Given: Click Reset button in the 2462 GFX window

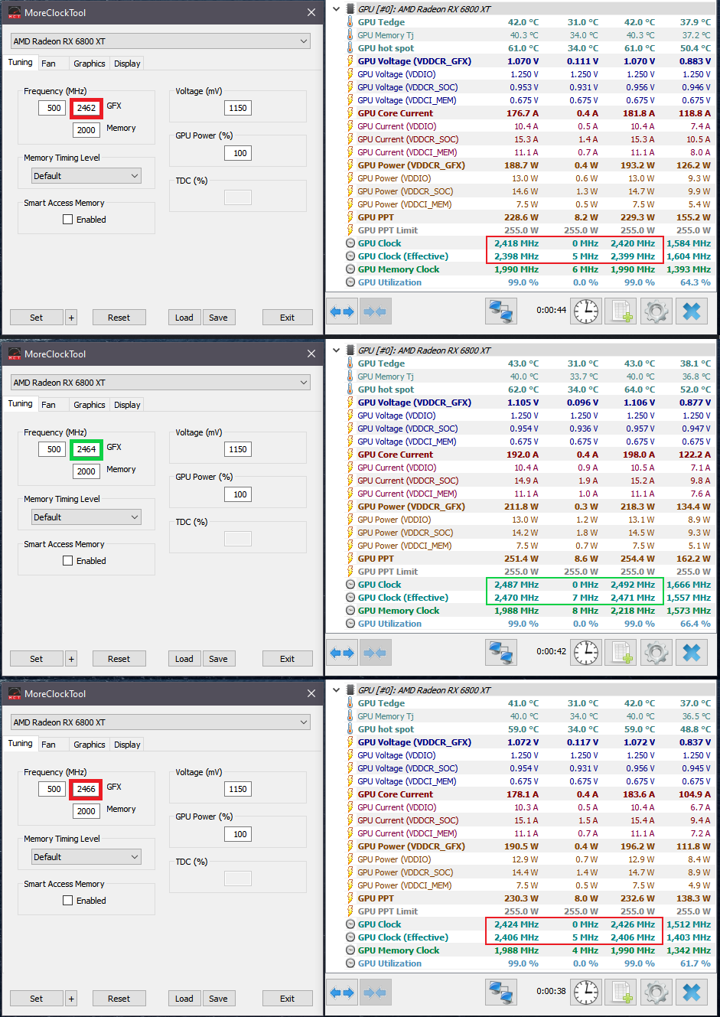Looking at the screenshot, I should [119, 318].
